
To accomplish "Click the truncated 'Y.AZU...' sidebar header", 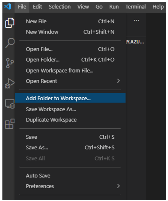I will coord(135,42).
